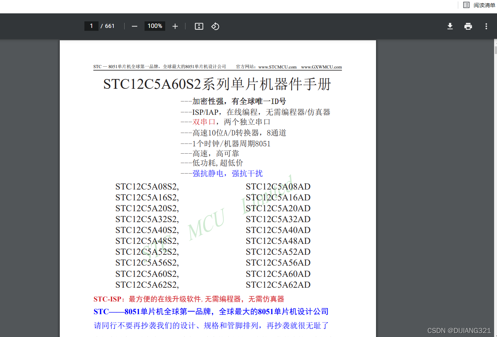Download the PDF file

[x=450, y=26]
